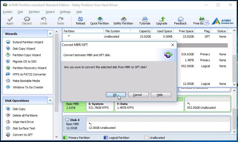
Task: Click Primary Partition legend swatch
Action: (x=65, y=138)
